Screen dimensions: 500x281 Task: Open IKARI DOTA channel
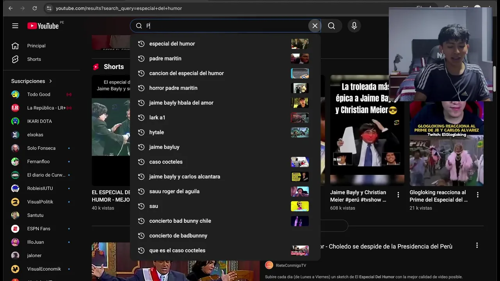(42, 121)
